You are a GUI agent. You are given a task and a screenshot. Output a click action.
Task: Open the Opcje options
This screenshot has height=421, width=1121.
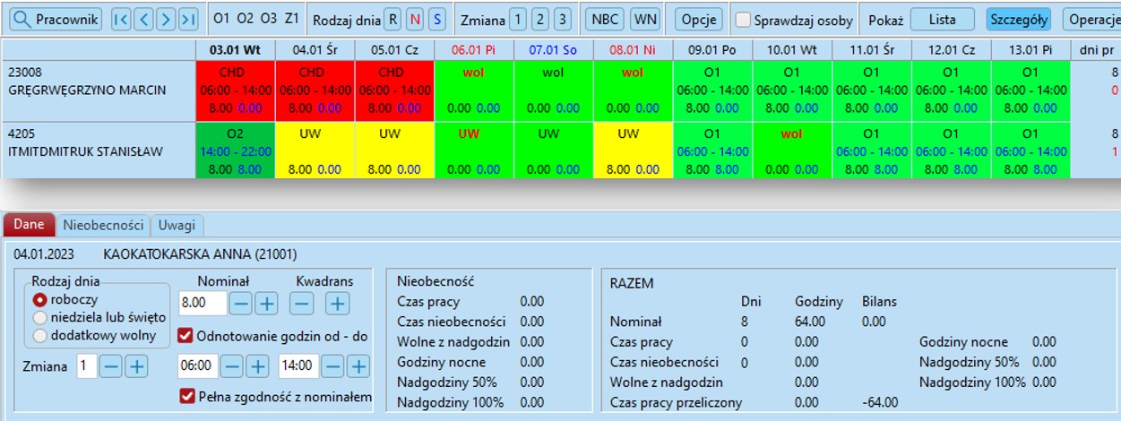click(x=699, y=19)
